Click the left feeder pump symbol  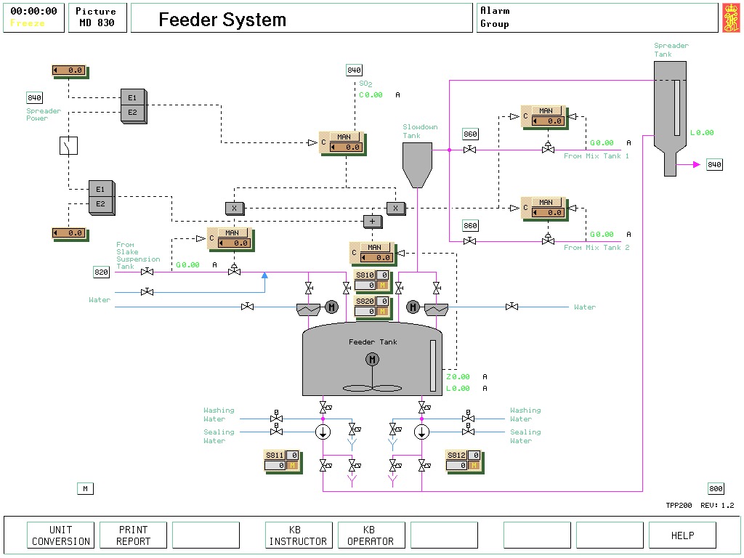click(x=323, y=432)
